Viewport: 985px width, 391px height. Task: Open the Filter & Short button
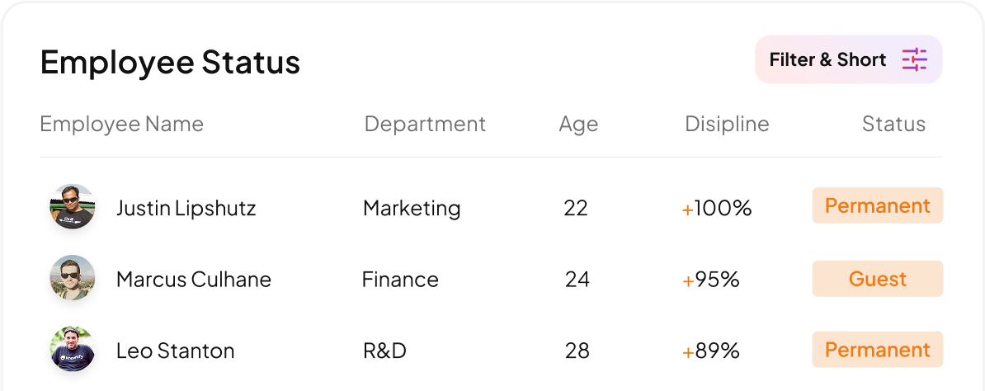pos(848,59)
